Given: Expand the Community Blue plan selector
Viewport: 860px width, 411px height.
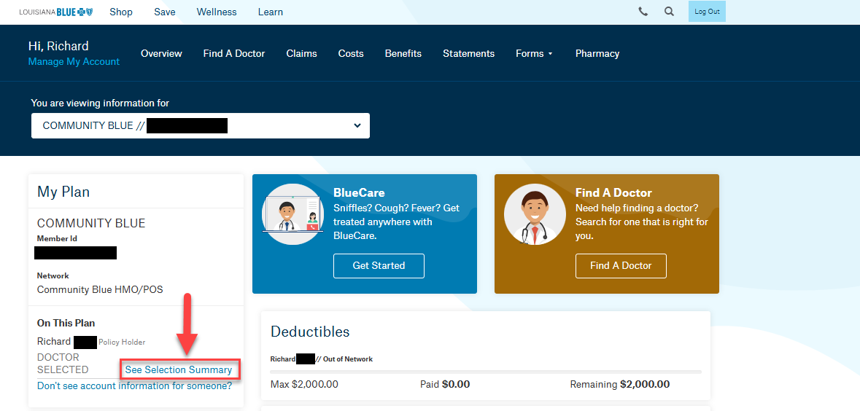Looking at the screenshot, I should (x=201, y=125).
